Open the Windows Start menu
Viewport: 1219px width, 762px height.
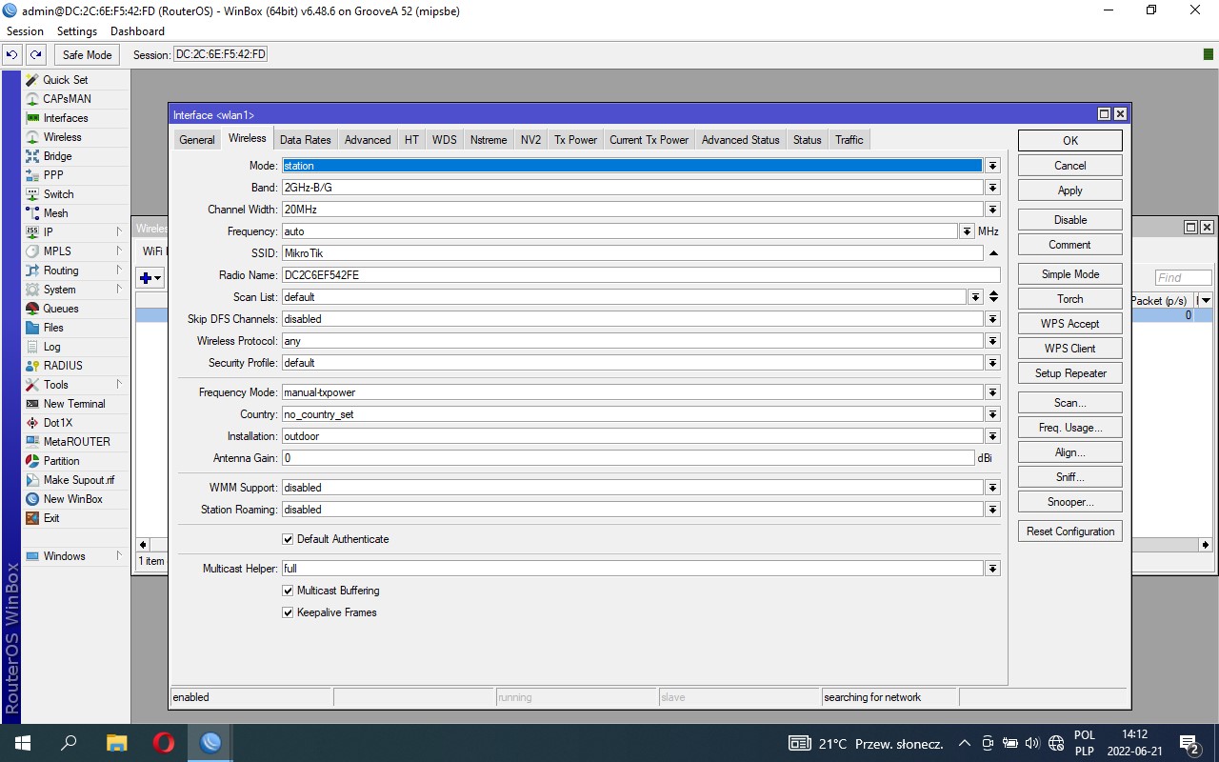[x=22, y=743]
